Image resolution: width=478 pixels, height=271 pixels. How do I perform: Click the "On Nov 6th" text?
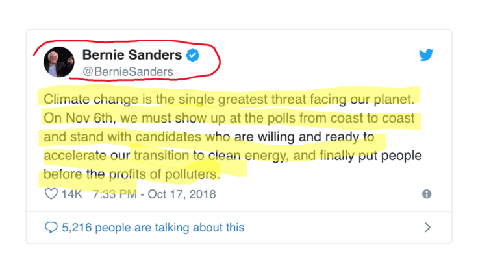[71, 119]
